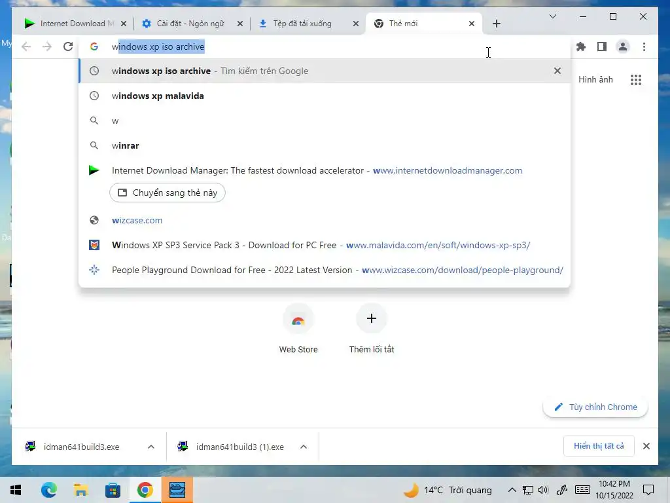The image size is (670, 503).
Task: Open the Extensions puzzle icon
Action: point(581,47)
